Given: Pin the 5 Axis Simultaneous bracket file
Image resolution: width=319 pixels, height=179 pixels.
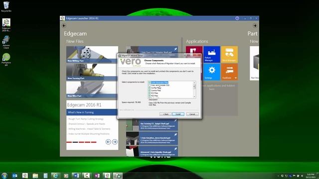Looking at the screenshot, I should coord(175,135).
